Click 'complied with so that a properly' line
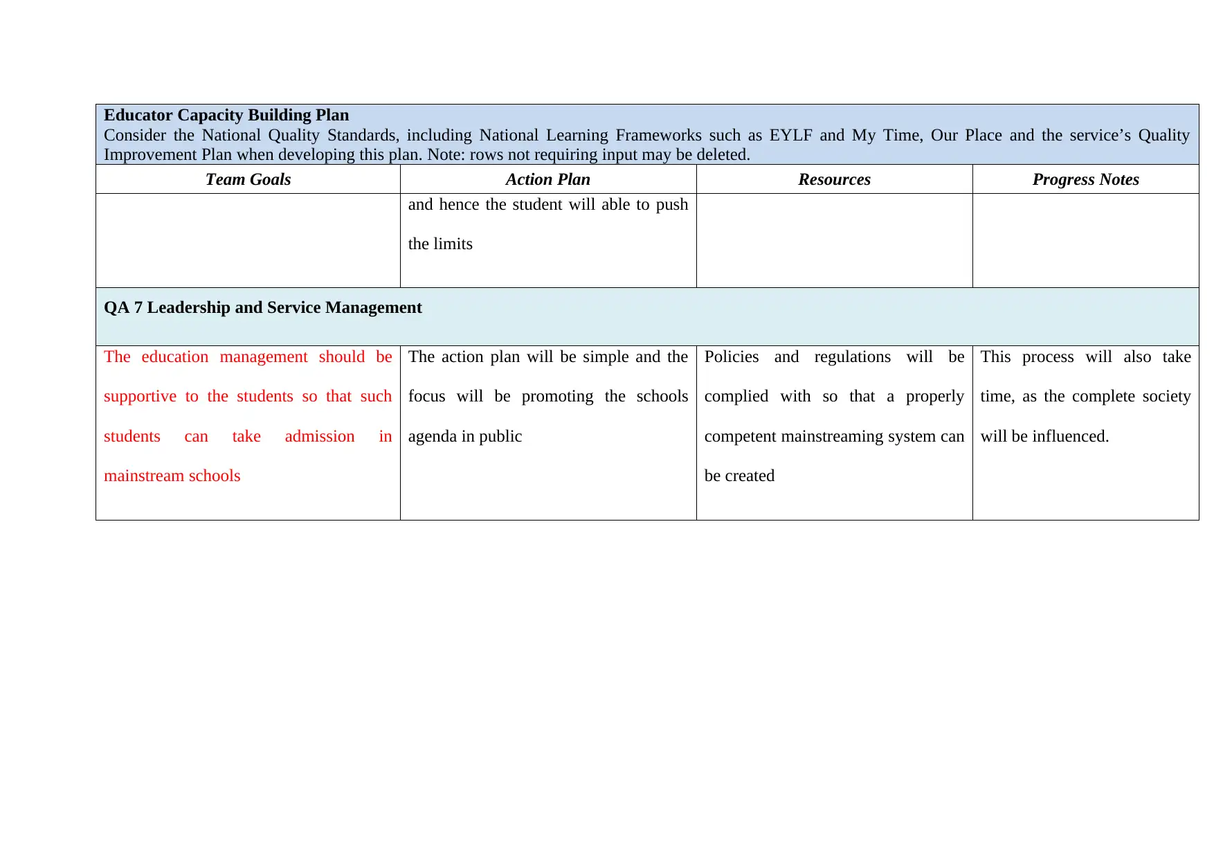Screen dimensions: 1214x859 (834, 396)
